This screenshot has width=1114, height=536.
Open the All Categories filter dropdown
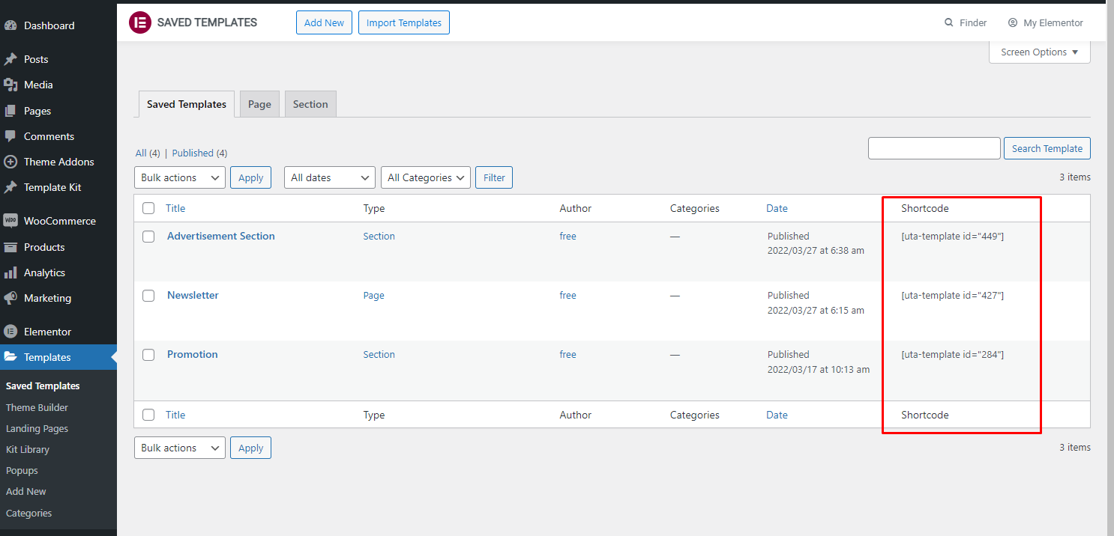point(426,177)
